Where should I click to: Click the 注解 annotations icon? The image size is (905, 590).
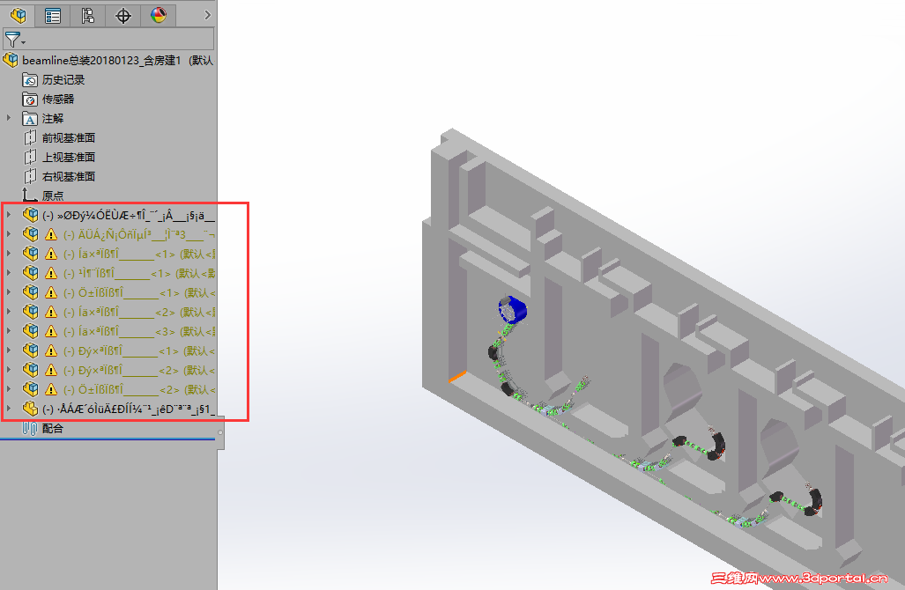(x=30, y=118)
